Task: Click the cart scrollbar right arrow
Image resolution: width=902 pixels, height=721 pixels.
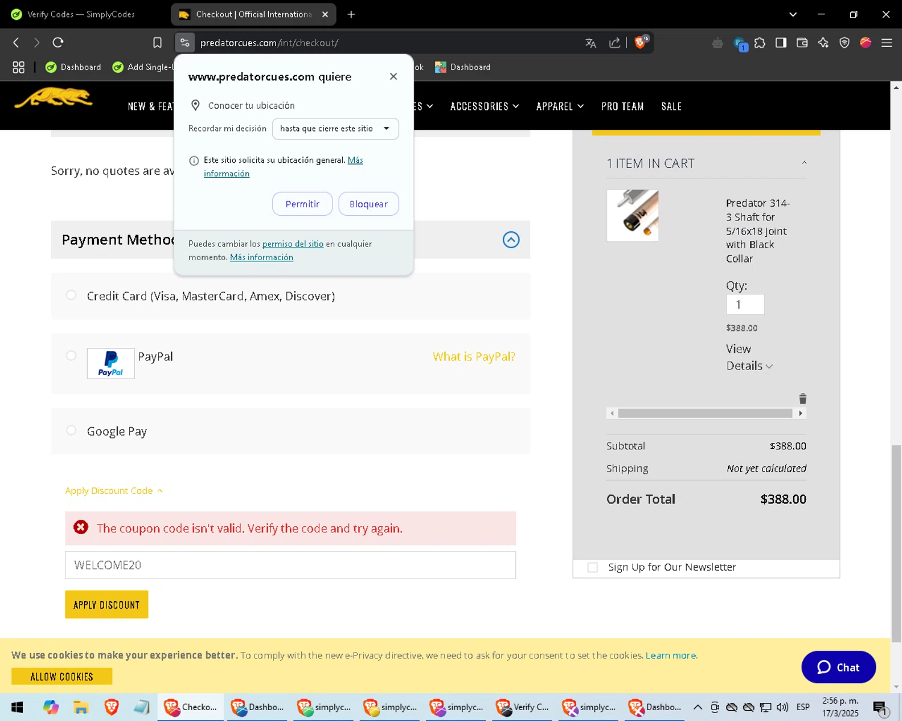Action: (x=800, y=413)
